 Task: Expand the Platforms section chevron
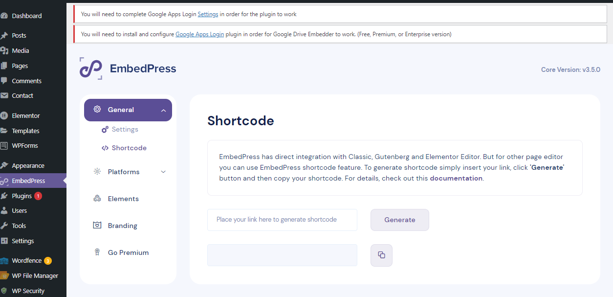(163, 172)
